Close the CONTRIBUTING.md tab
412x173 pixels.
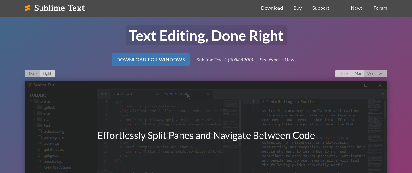(x=208, y=94)
